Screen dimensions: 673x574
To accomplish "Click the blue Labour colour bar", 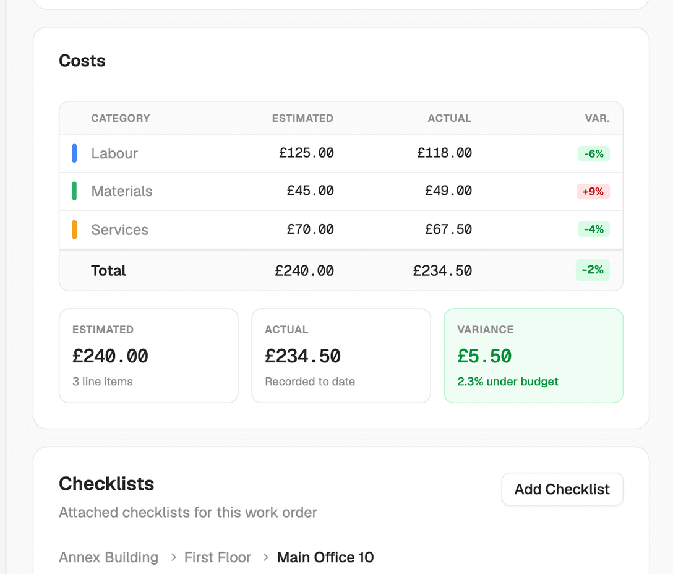I will point(74,153).
